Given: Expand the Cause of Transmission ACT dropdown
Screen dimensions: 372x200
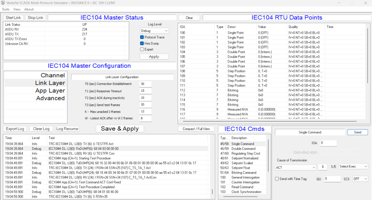Looking at the screenshot, I should click(296, 167).
